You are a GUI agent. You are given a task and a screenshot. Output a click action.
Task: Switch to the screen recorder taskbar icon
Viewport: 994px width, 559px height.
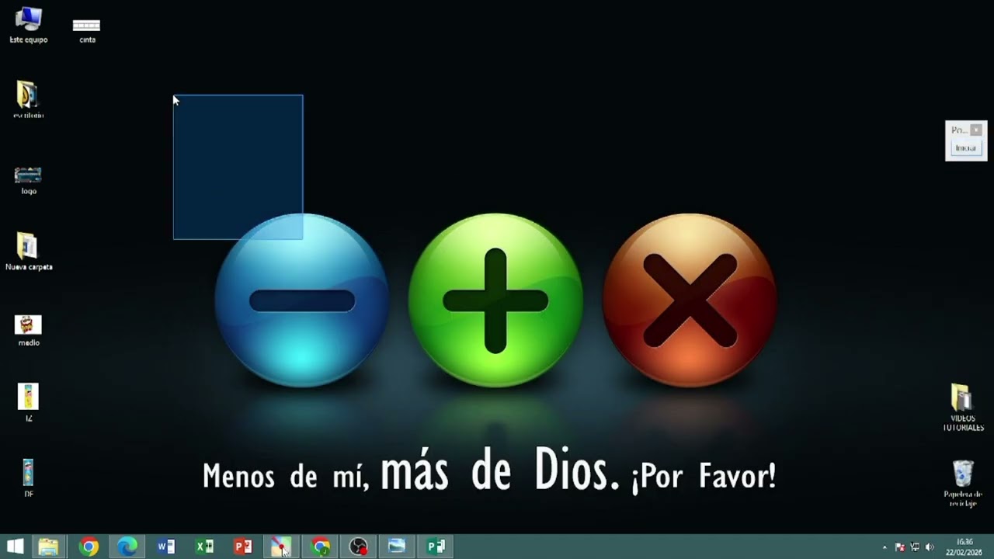358,547
